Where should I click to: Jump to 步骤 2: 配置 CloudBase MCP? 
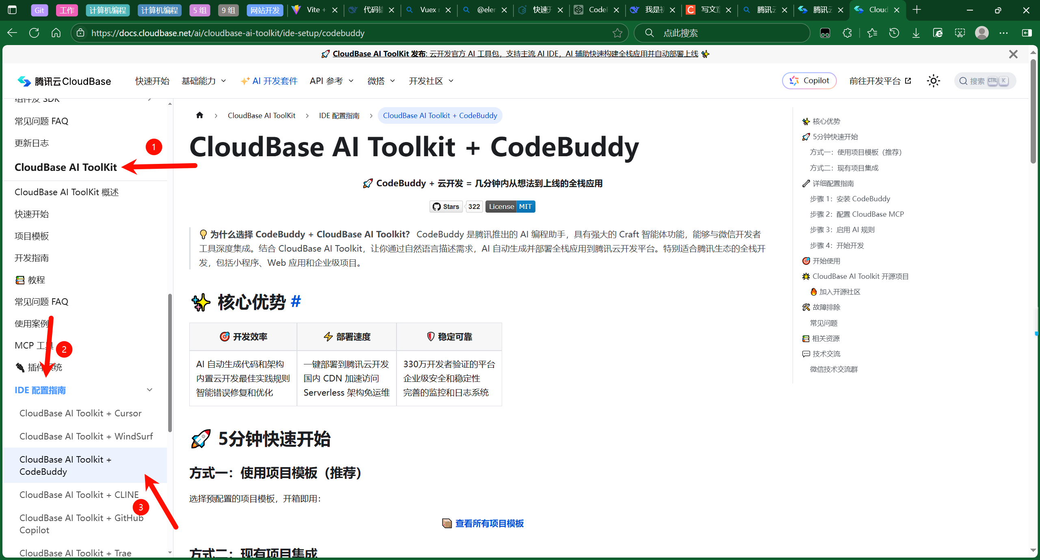click(x=856, y=214)
